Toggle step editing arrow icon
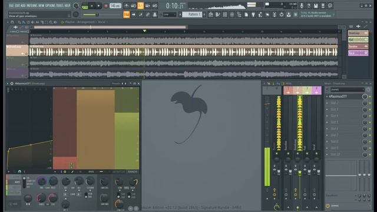377x212 pixels. point(134,15)
